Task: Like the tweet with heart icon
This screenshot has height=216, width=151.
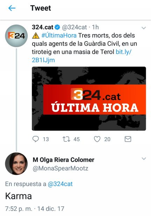Action: click(97, 139)
